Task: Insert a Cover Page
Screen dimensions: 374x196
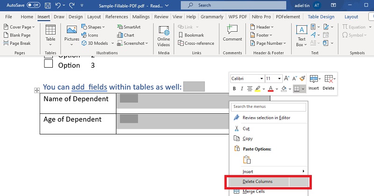Action: click(x=19, y=27)
